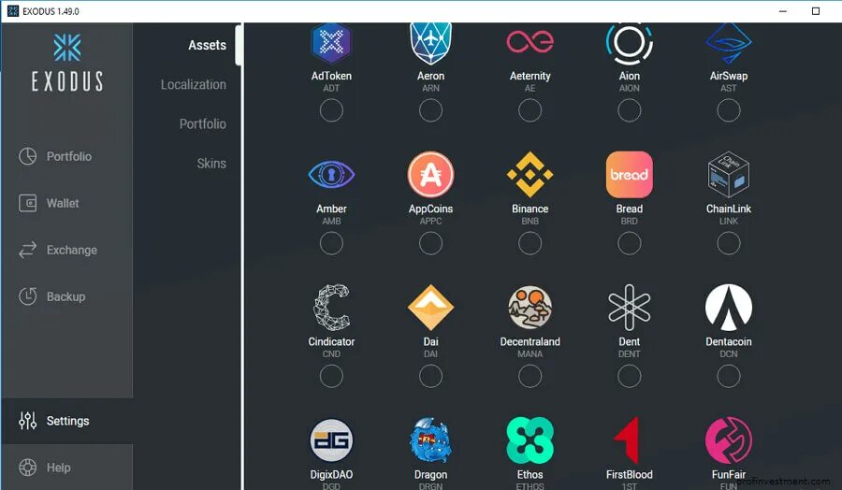Click the ChainLink cube icon

click(x=729, y=175)
